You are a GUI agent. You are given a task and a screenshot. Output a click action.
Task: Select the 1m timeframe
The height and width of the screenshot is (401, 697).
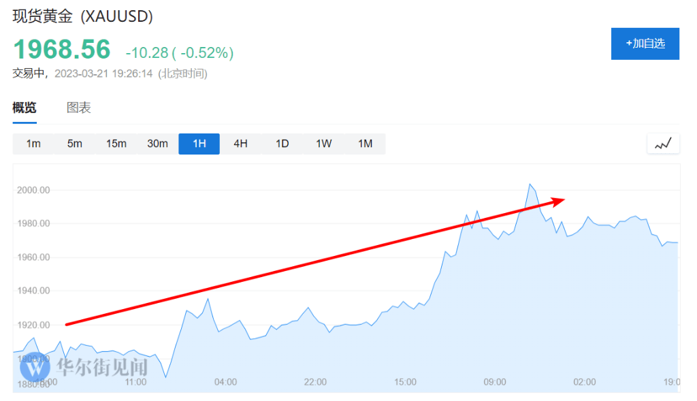coord(33,144)
